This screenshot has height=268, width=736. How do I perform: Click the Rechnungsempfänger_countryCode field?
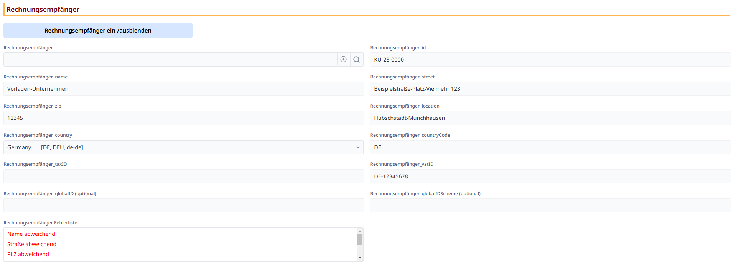click(x=550, y=147)
